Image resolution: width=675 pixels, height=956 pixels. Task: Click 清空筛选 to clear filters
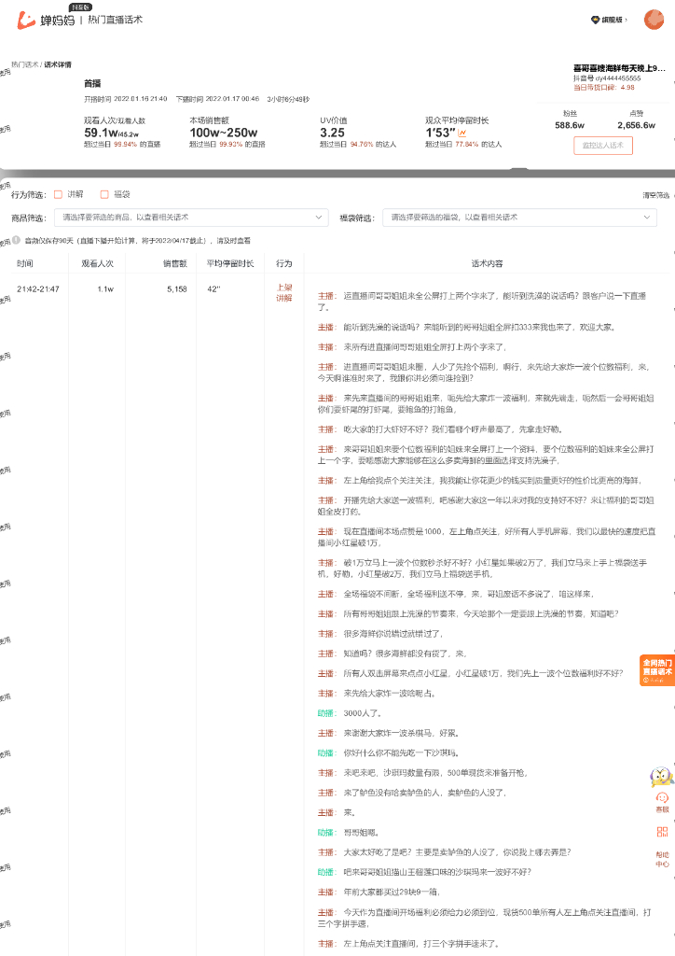pyautogui.click(x=655, y=196)
